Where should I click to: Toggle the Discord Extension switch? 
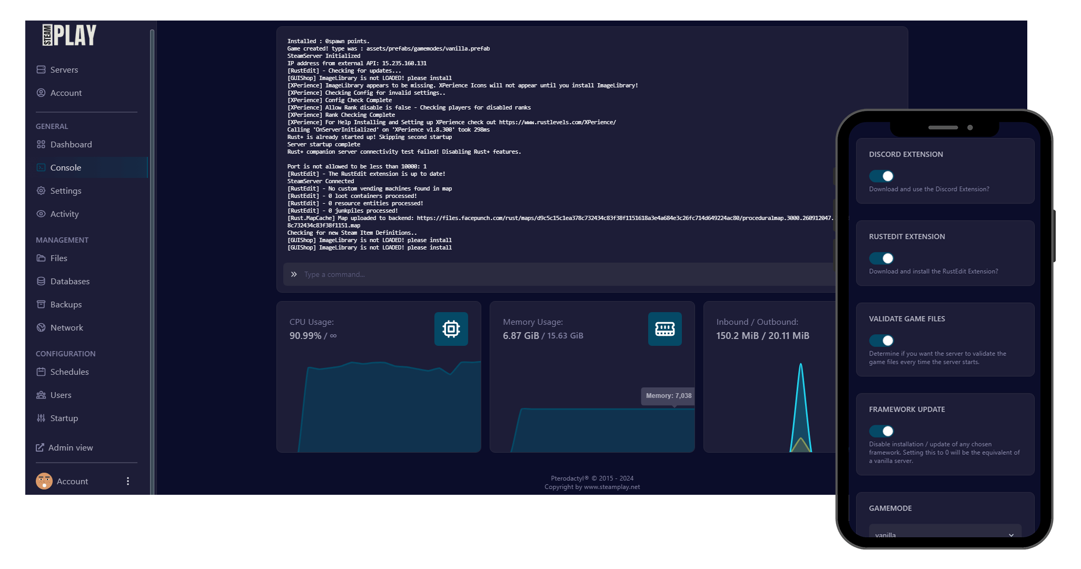point(881,176)
